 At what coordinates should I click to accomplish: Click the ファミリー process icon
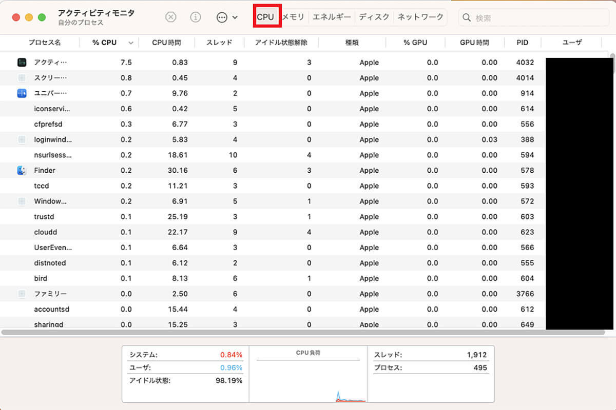click(22, 294)
